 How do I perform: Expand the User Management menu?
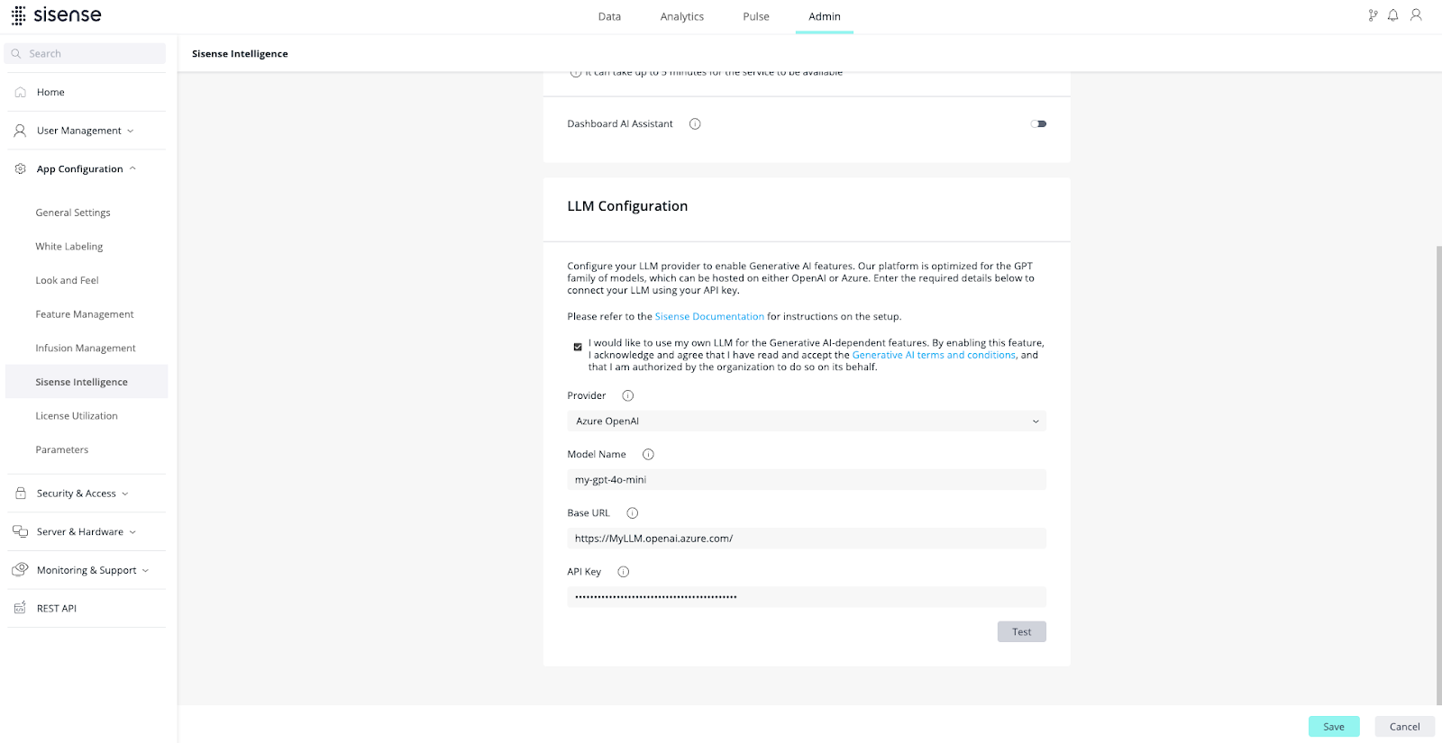[x=86, y=131]
